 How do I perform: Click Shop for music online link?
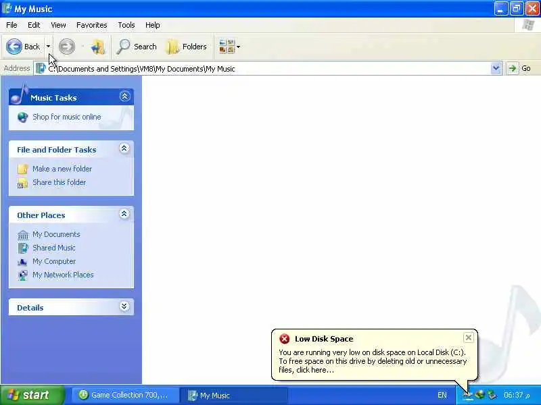[66, 117]
